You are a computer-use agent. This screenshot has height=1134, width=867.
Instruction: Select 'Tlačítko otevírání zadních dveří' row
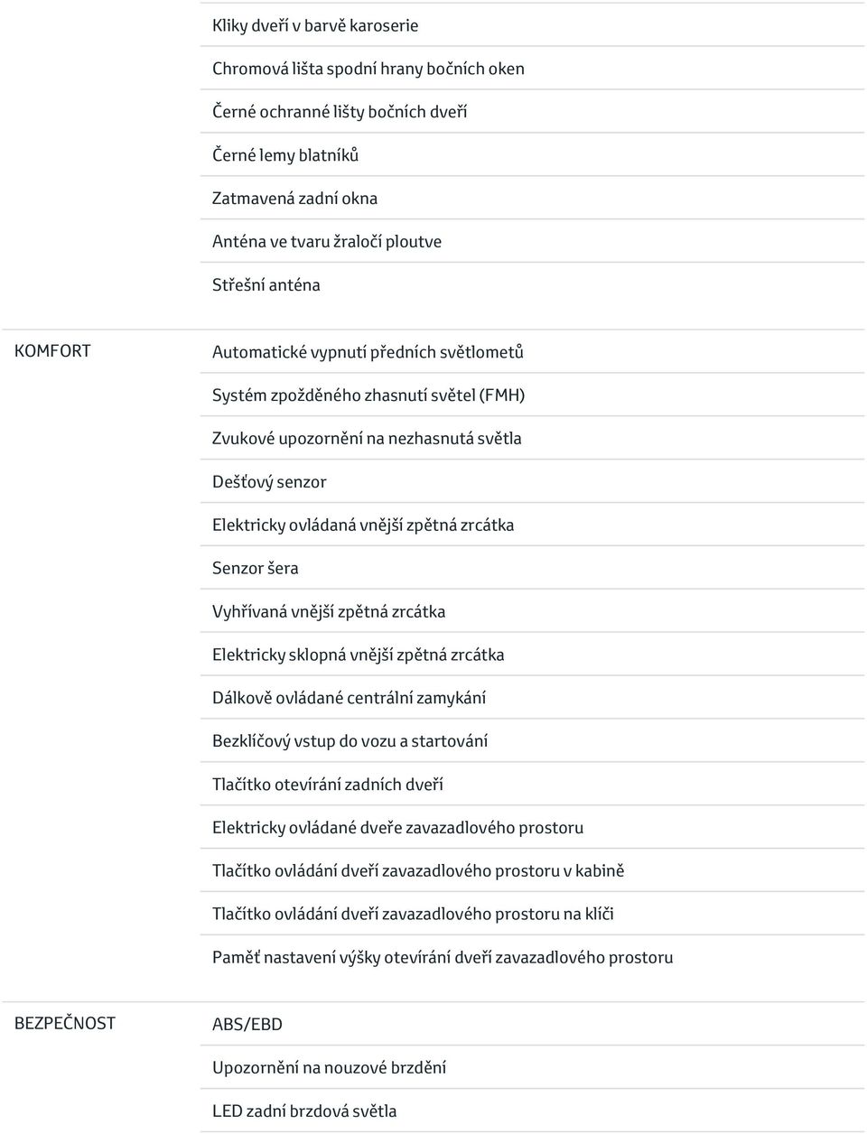[x=532, y=785]
